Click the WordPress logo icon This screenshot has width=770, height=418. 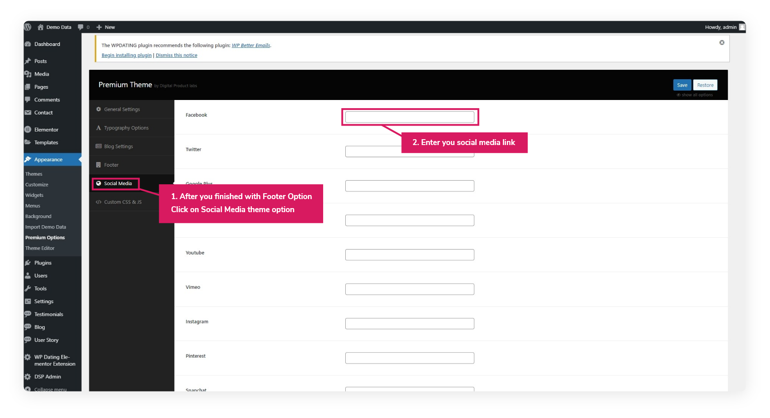[x=28, y=27]
